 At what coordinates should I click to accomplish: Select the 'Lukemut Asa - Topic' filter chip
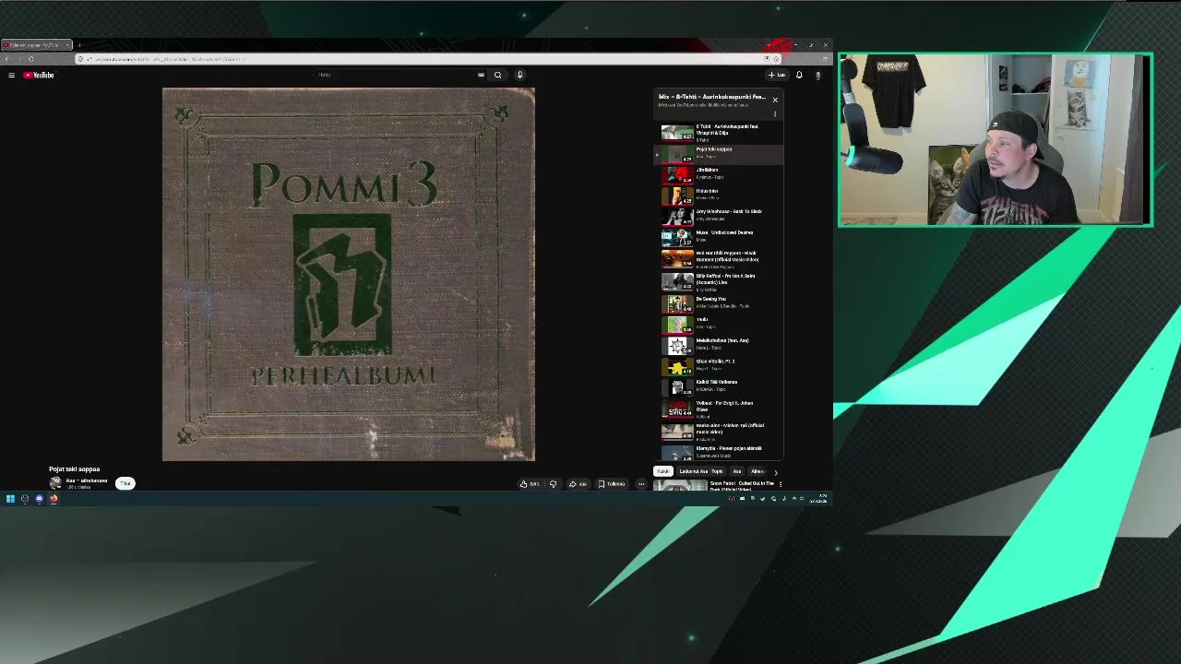click(701, 471)
